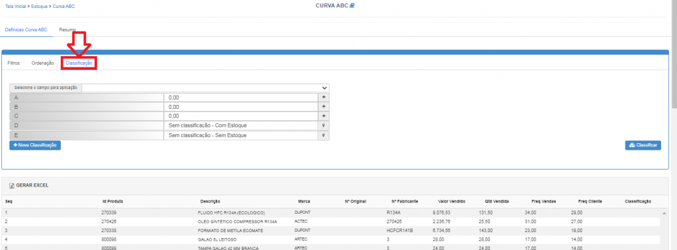Click the Curva ABC breadcrumb link
The height and width of the screenshot is (250, 677).
point(64,7)
